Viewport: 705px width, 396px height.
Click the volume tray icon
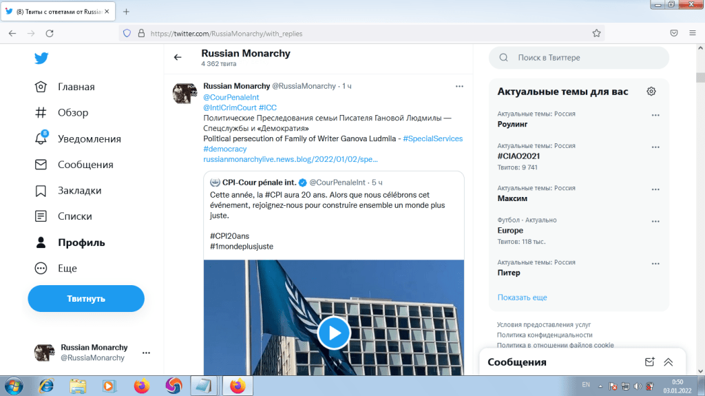point(638,386)
